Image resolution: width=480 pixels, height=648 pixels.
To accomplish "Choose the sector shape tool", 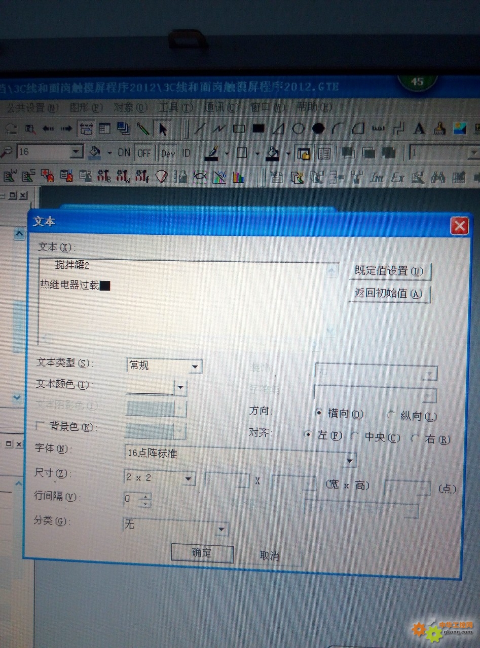I will coord(358,129).
